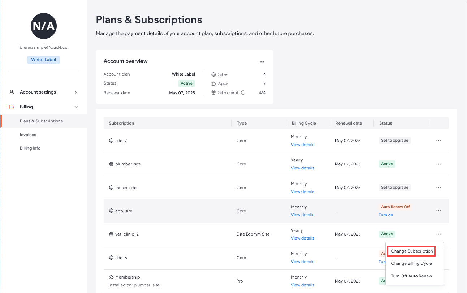Enable auto renew for app-site via Turn on

tap(385, 215)
